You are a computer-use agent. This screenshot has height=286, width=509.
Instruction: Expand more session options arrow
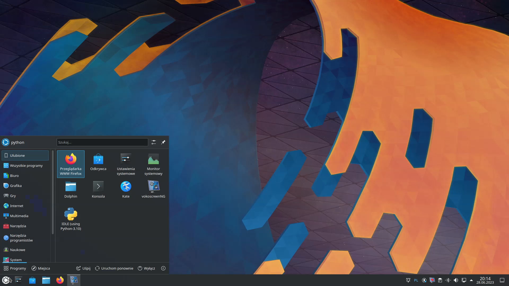pyautogui.click(x=163, y=269)
